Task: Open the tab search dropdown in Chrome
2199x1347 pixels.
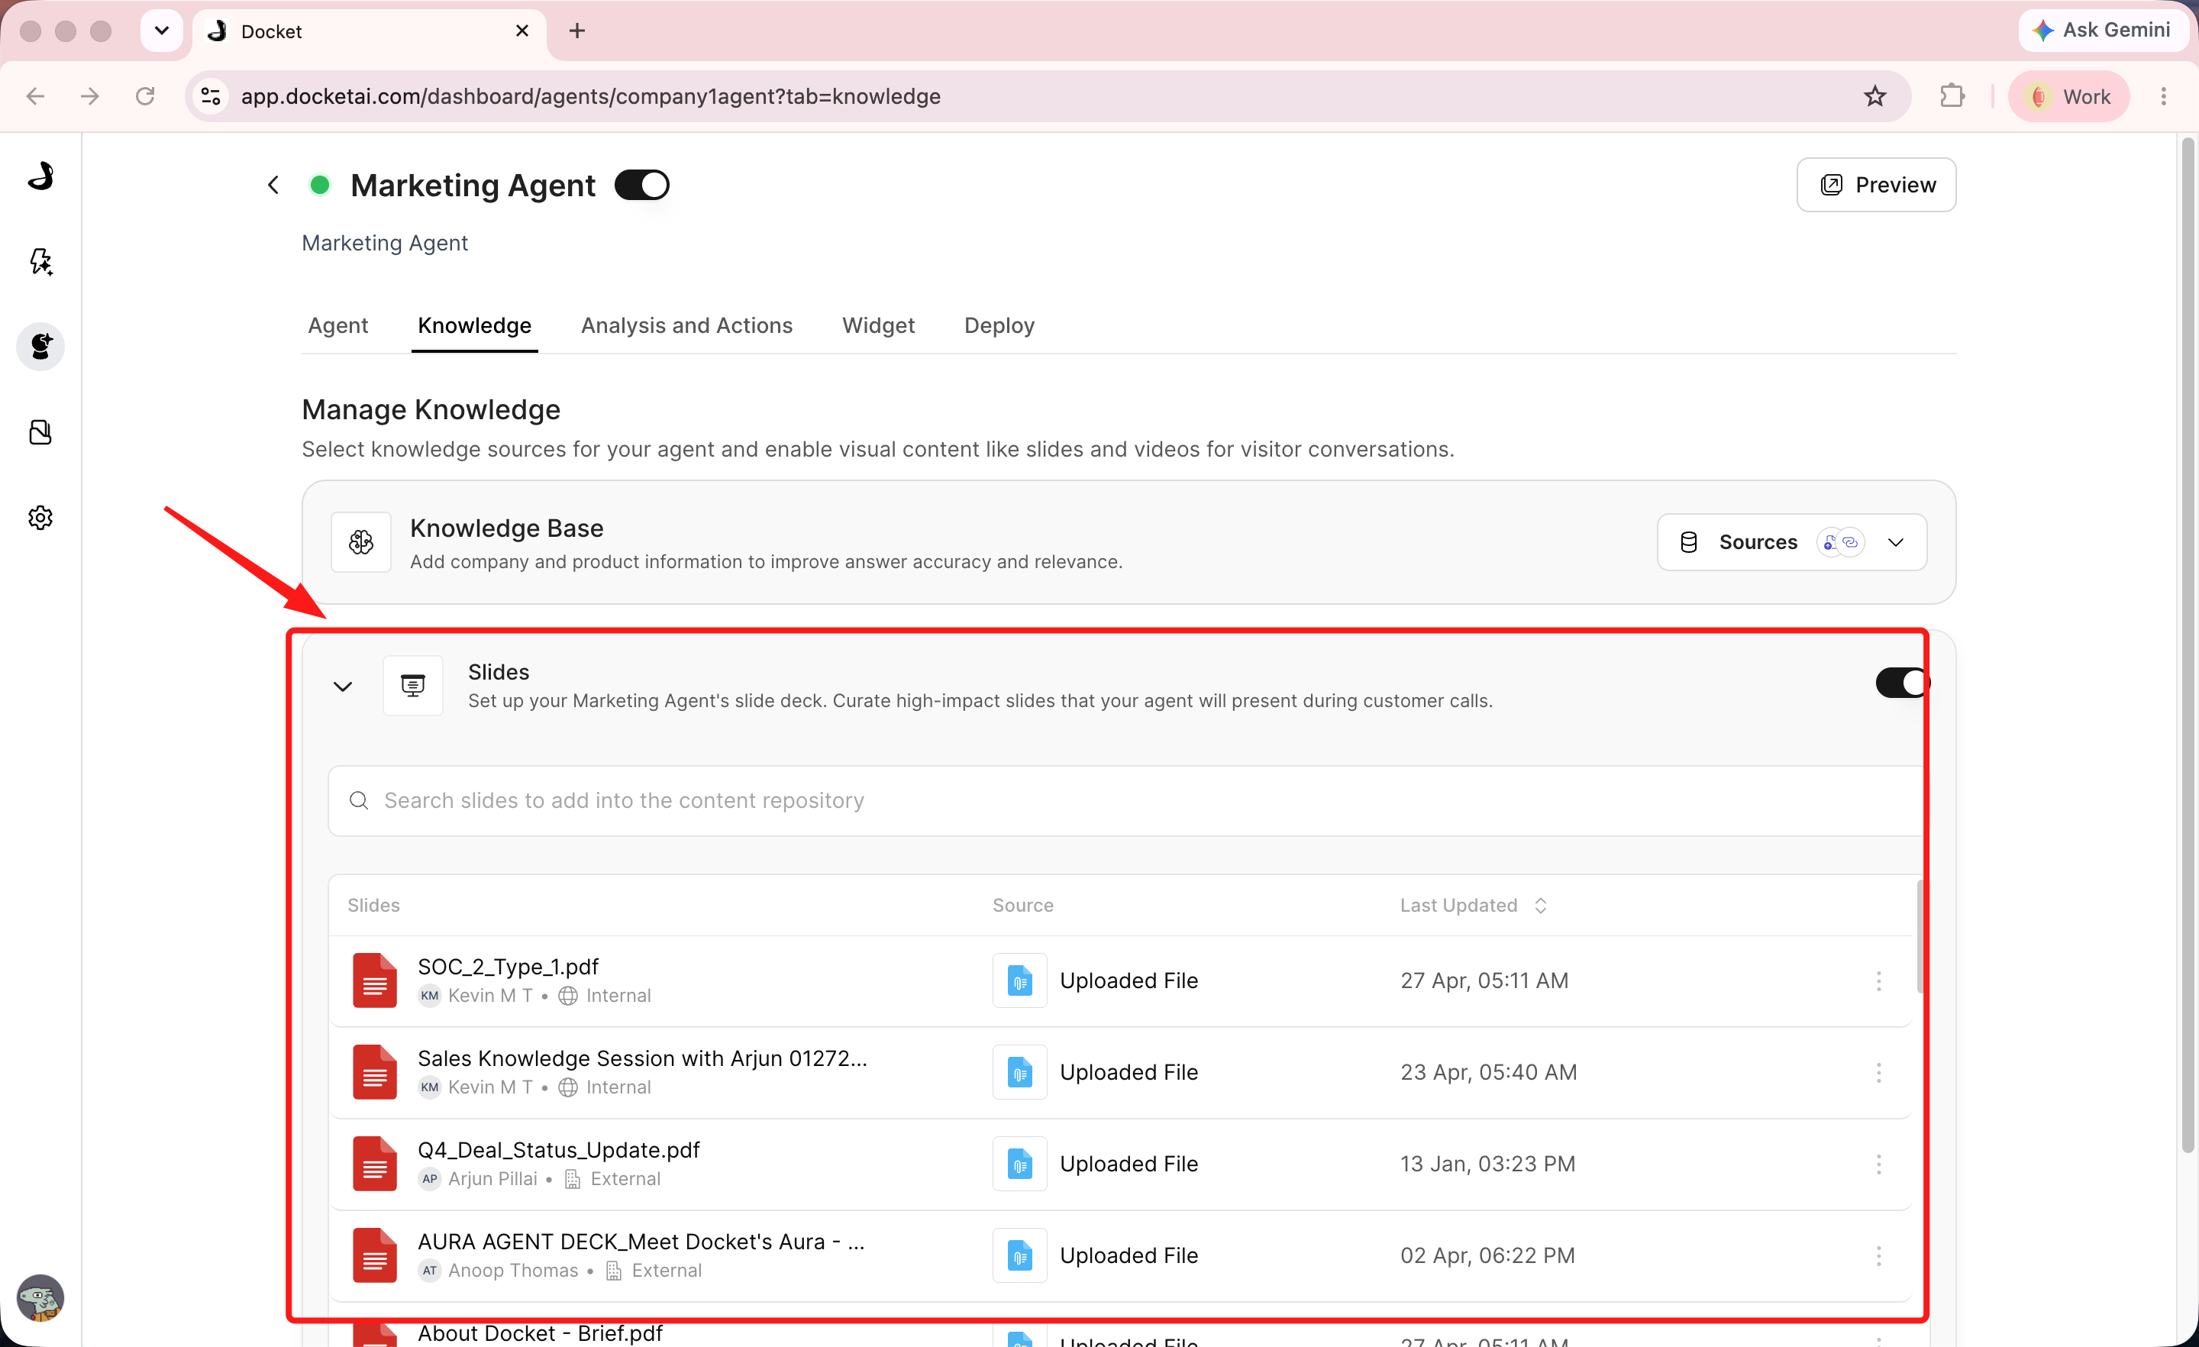Action: [162, 31]
